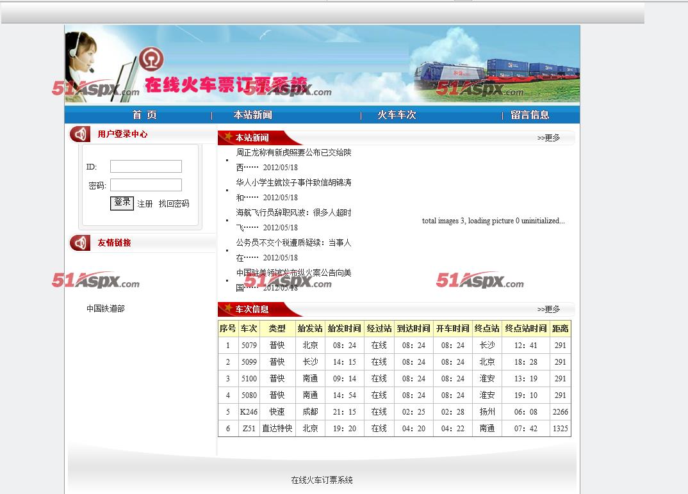Click the railway logo in the banner

coord(152,61)
